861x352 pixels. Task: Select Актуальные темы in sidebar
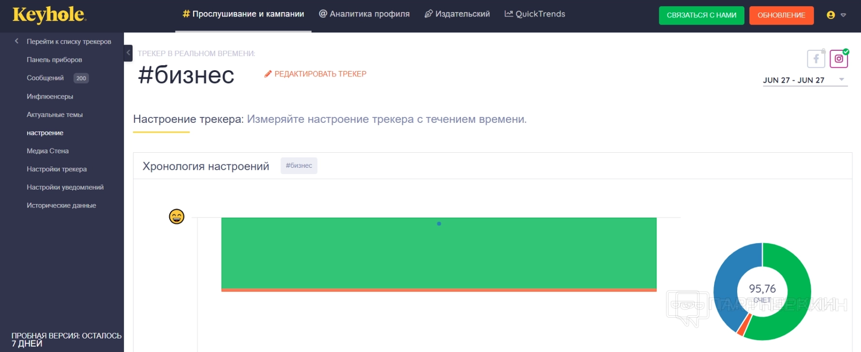tap(55, 115)
